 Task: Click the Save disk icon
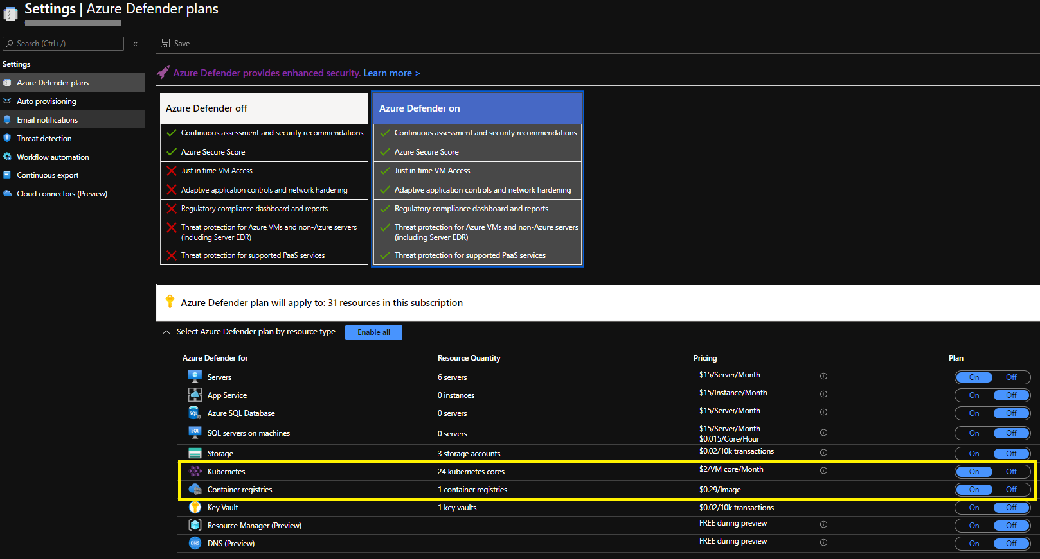click(x=165, y=43)
